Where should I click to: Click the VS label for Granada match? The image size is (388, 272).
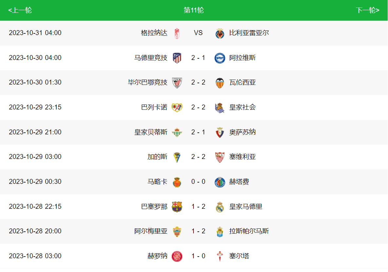point(198,33)
